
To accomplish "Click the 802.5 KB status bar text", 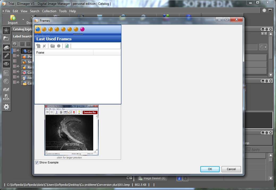I will (x=141, y=185).
